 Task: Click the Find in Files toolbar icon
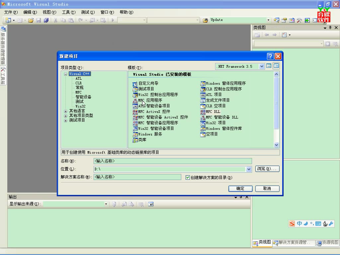pos(205,20)
